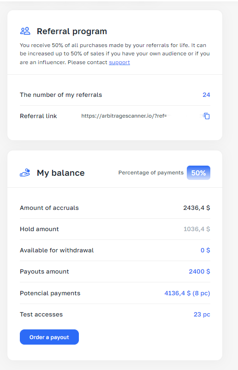Copy the referral link with clipboard icon

[x=207, y=116]
